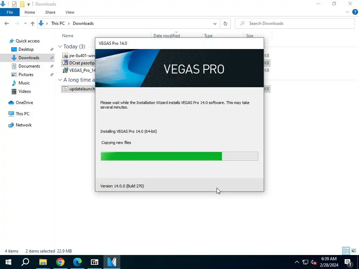Click the VEGAS Pro installation progress bar
The width and height of the screenshot is (359, 269).
point(179,156)
